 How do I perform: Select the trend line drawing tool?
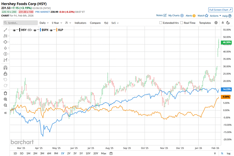pos(5,30)
